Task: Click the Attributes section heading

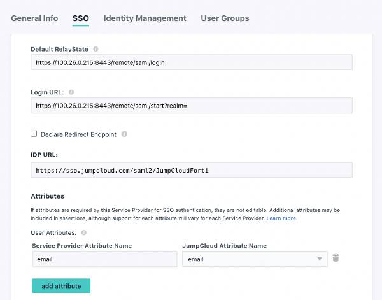Action: (48, 196)
